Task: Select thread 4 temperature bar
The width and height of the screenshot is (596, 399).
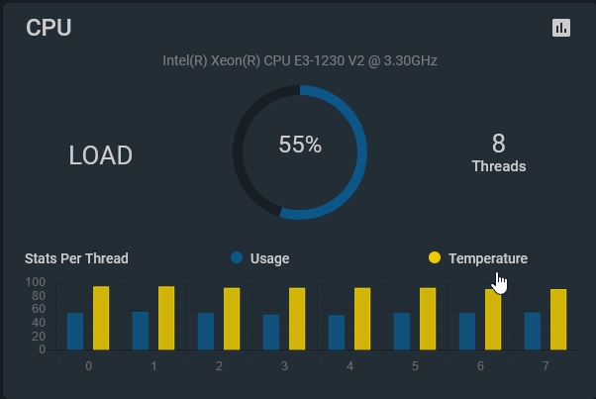Action: (x=362, y=319)
